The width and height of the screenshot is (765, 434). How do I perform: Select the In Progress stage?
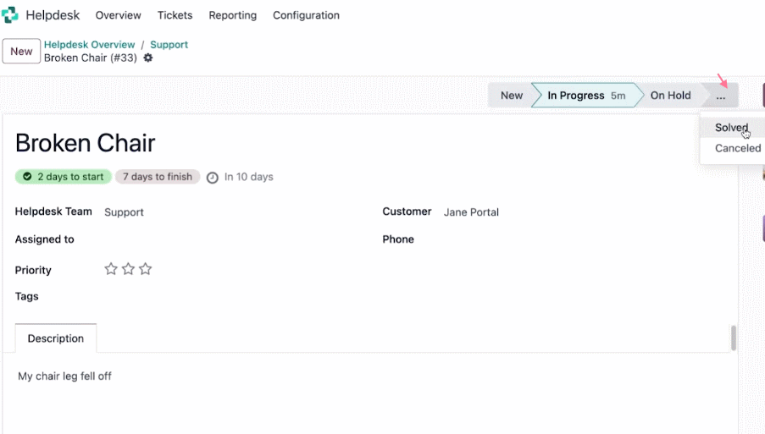pyautogui.click(x=586, y=96)
